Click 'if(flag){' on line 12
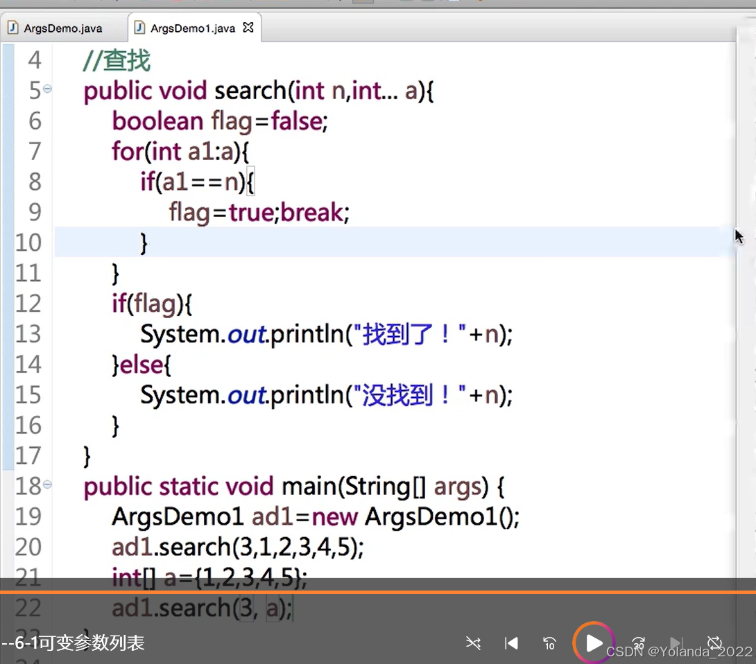 click(x=152, y=304)
